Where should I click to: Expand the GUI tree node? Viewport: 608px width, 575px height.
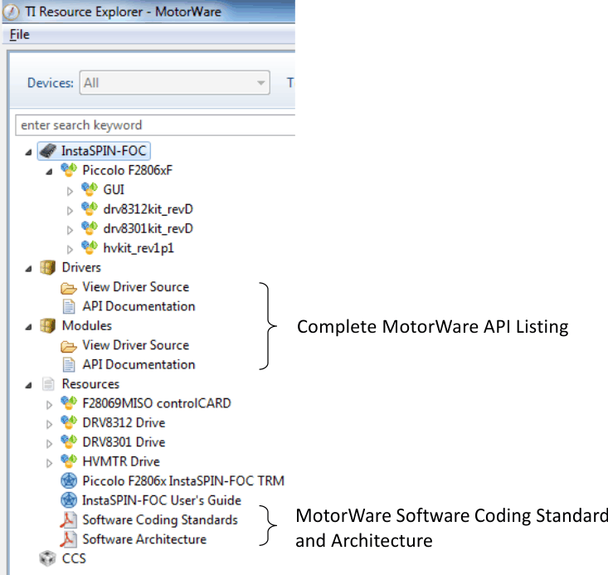tap(70, 190)
